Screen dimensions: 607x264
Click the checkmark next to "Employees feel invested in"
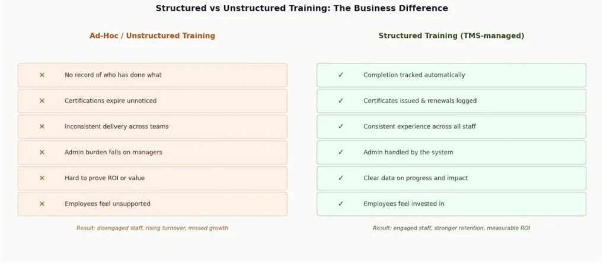[x=341, y=204]
